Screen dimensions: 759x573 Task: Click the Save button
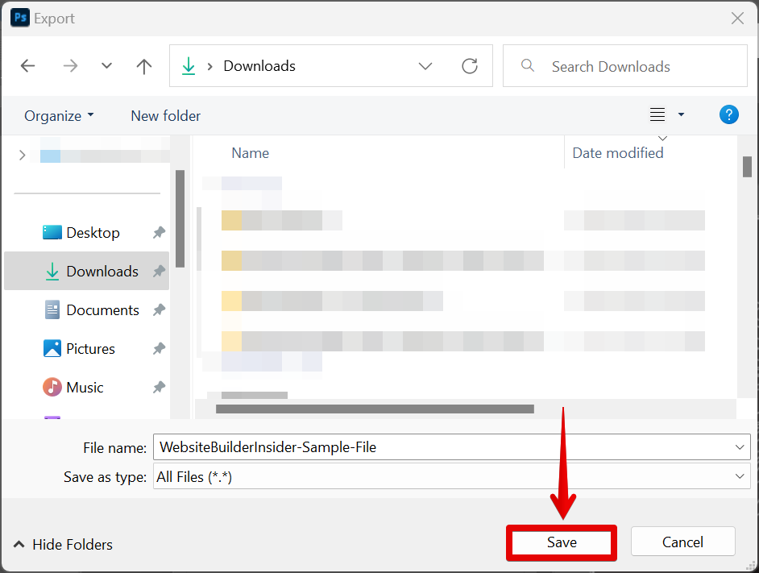[562, 542]
